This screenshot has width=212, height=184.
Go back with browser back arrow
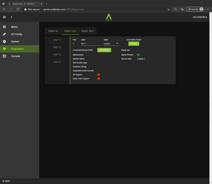[x=4, y=9]
